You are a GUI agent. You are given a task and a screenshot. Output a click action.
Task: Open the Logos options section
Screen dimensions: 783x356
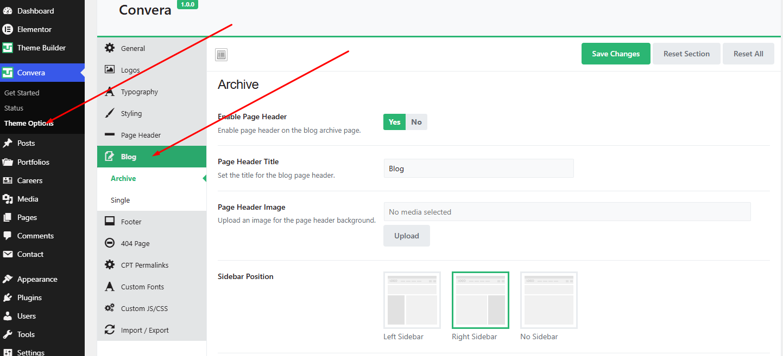152,70
